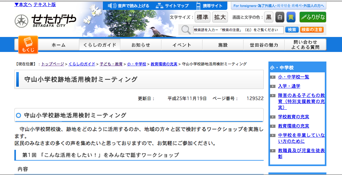Go to 世田谷の魅力 tab

pyautogui.click(x=264, y=45)
